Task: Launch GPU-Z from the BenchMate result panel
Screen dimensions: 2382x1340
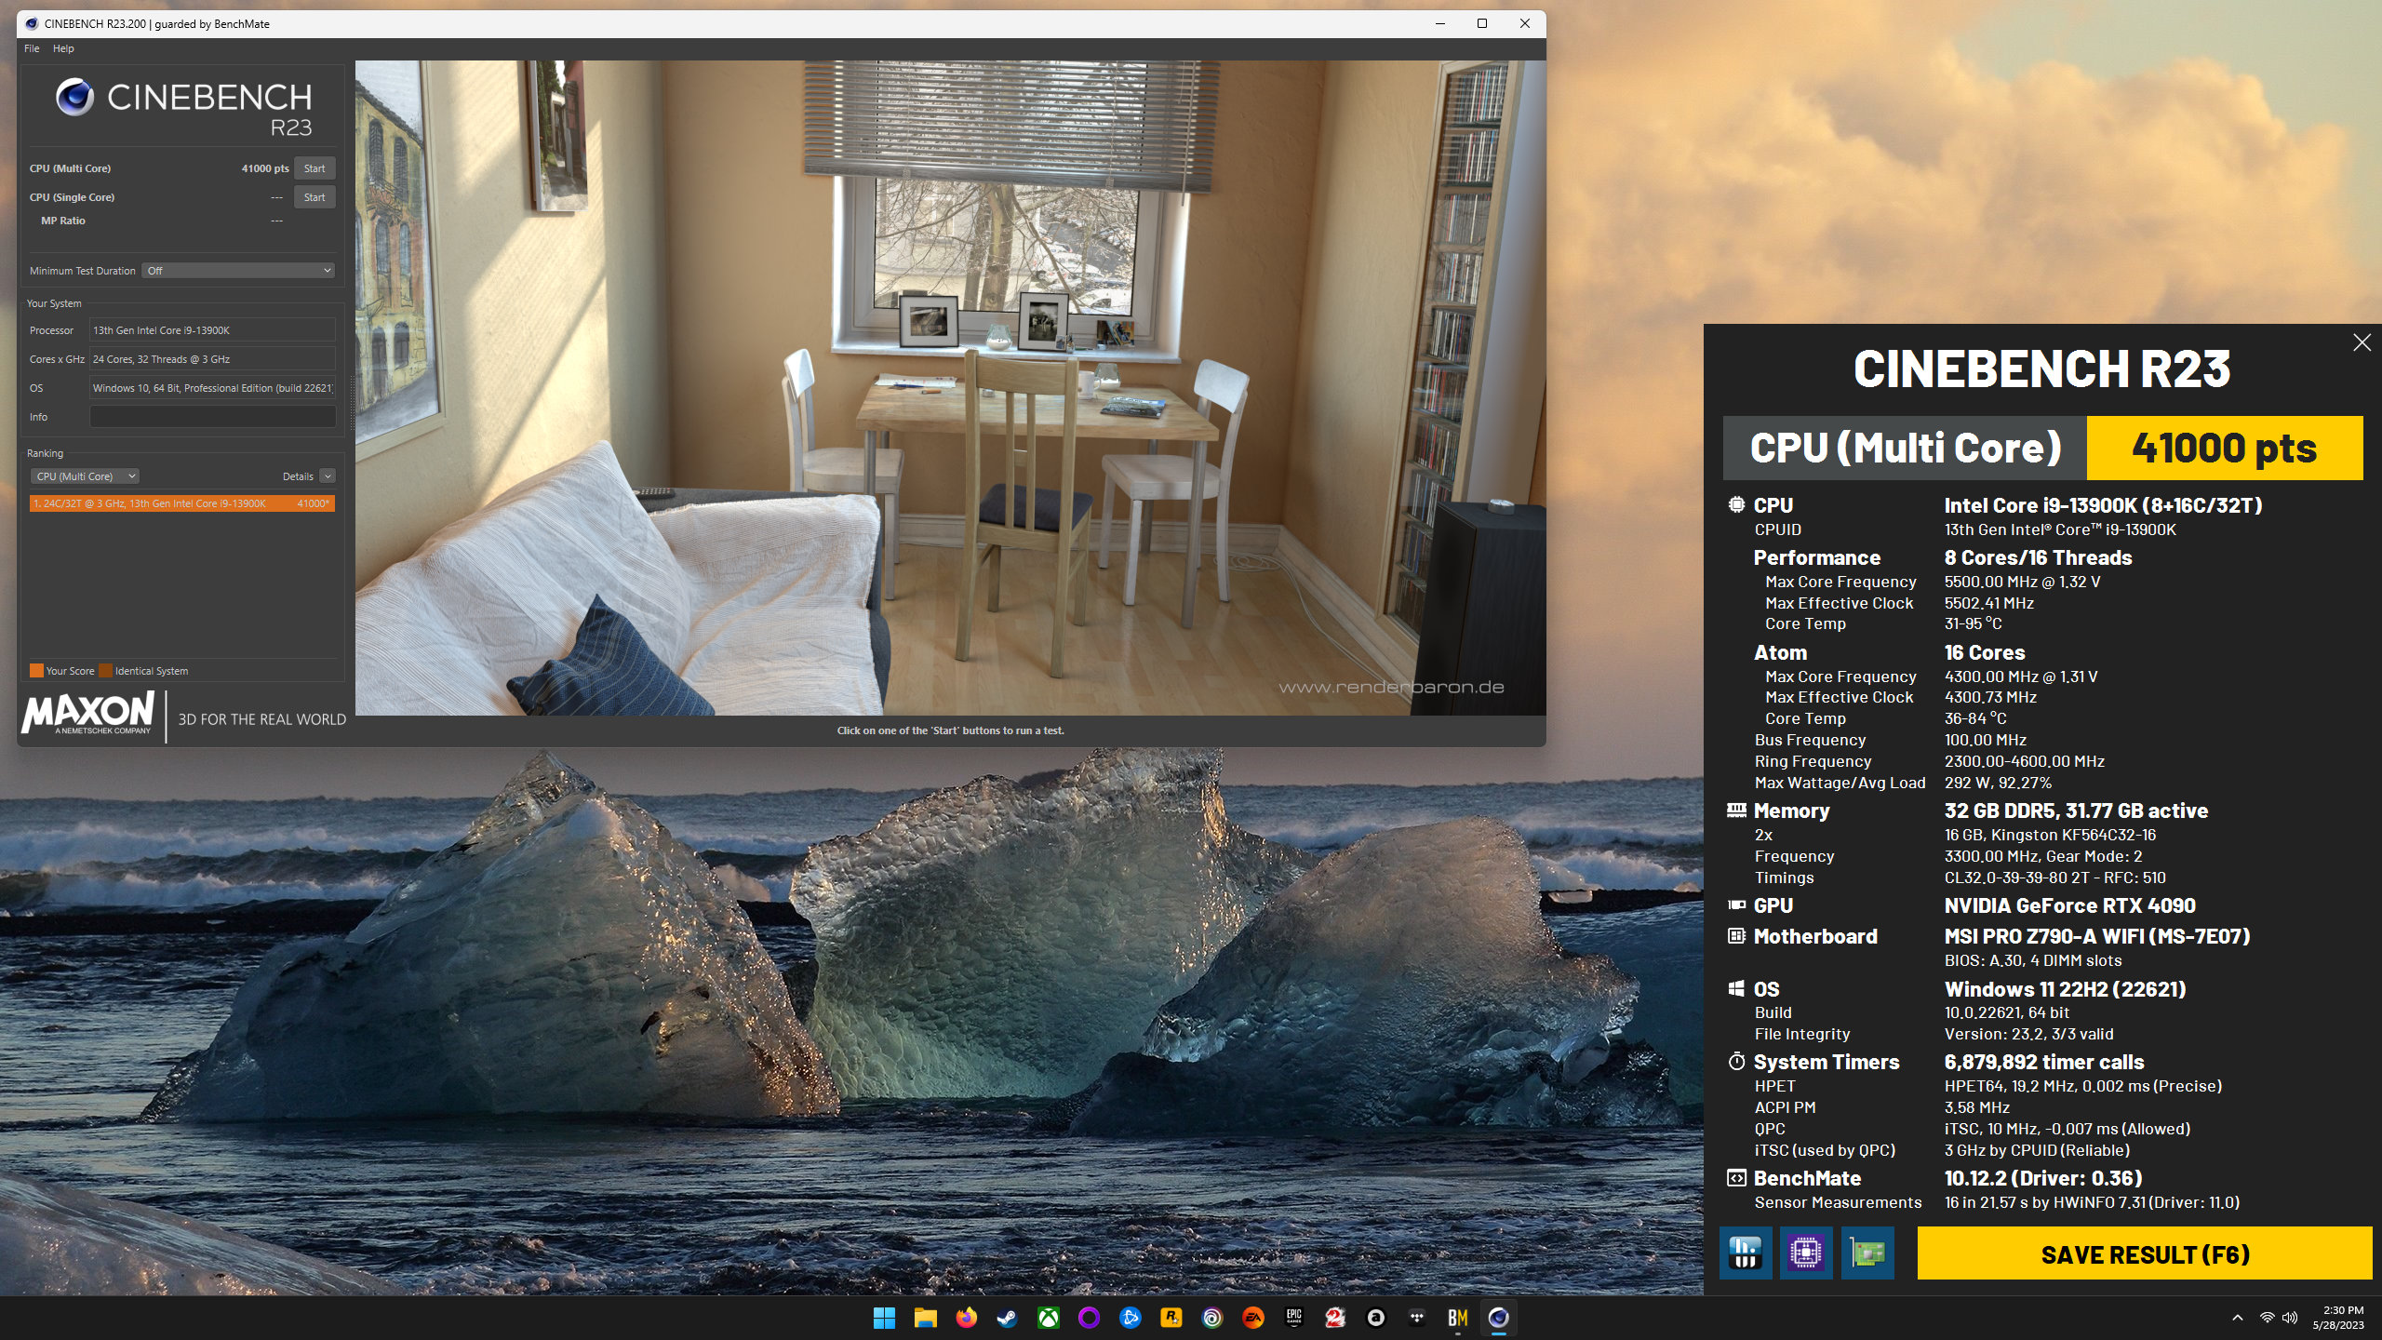Action: [x=1867, y=1253]
